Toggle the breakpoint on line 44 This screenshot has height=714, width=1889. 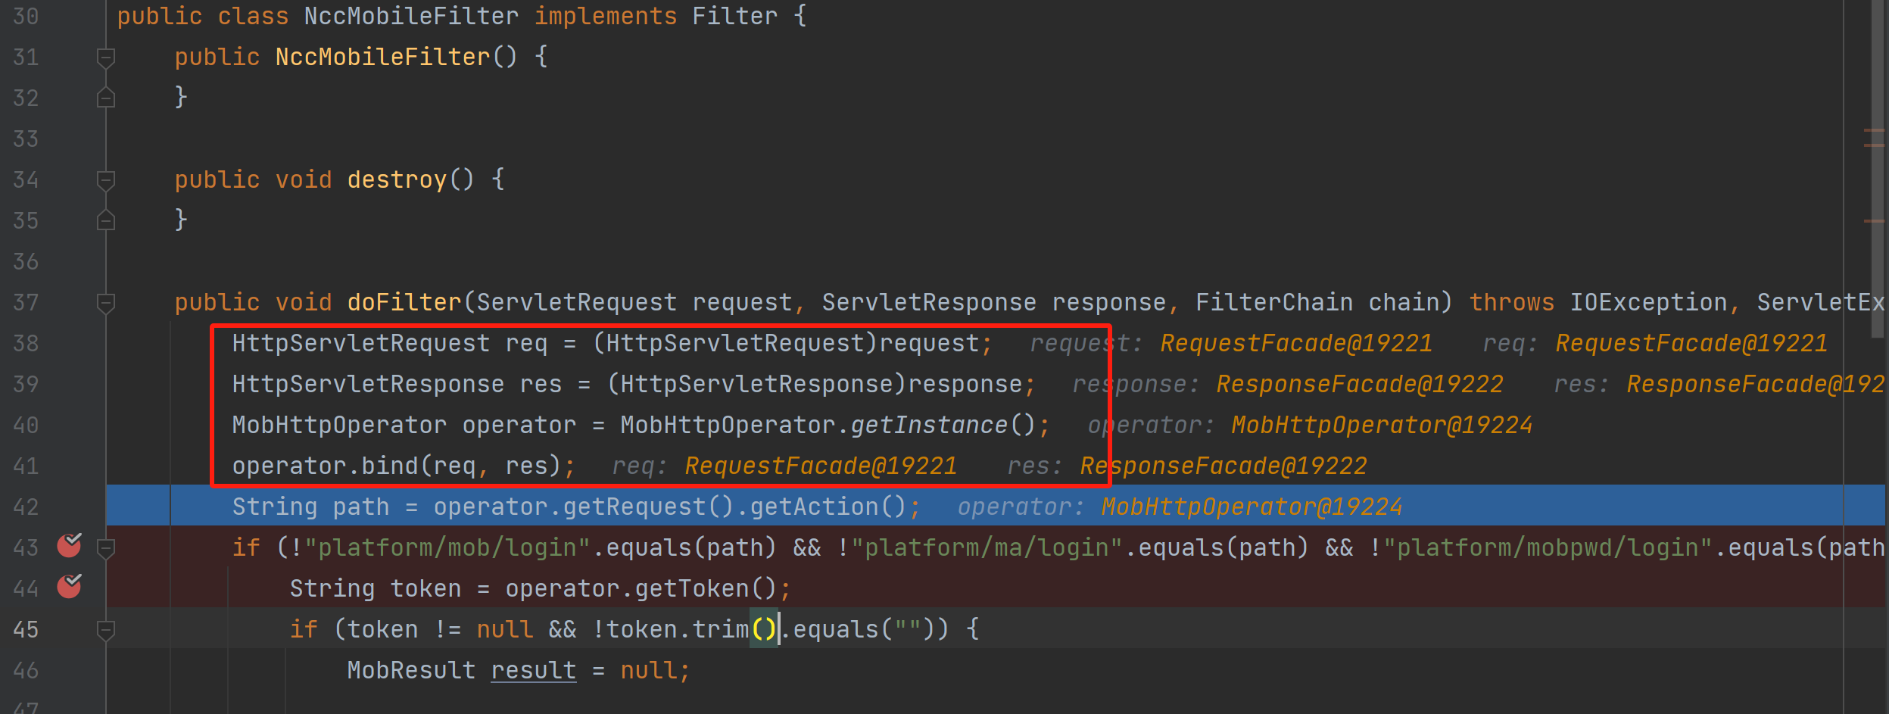click(x=70, y=586)
